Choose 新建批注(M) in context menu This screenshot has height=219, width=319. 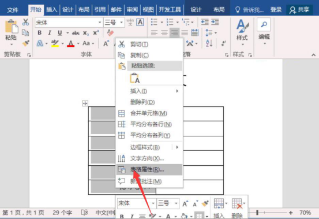click(x=149, y=181)
